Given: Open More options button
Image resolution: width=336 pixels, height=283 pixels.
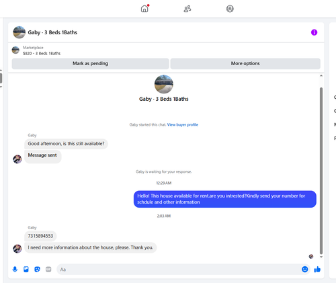Looking at the screenshot, I should click(245, 64).
